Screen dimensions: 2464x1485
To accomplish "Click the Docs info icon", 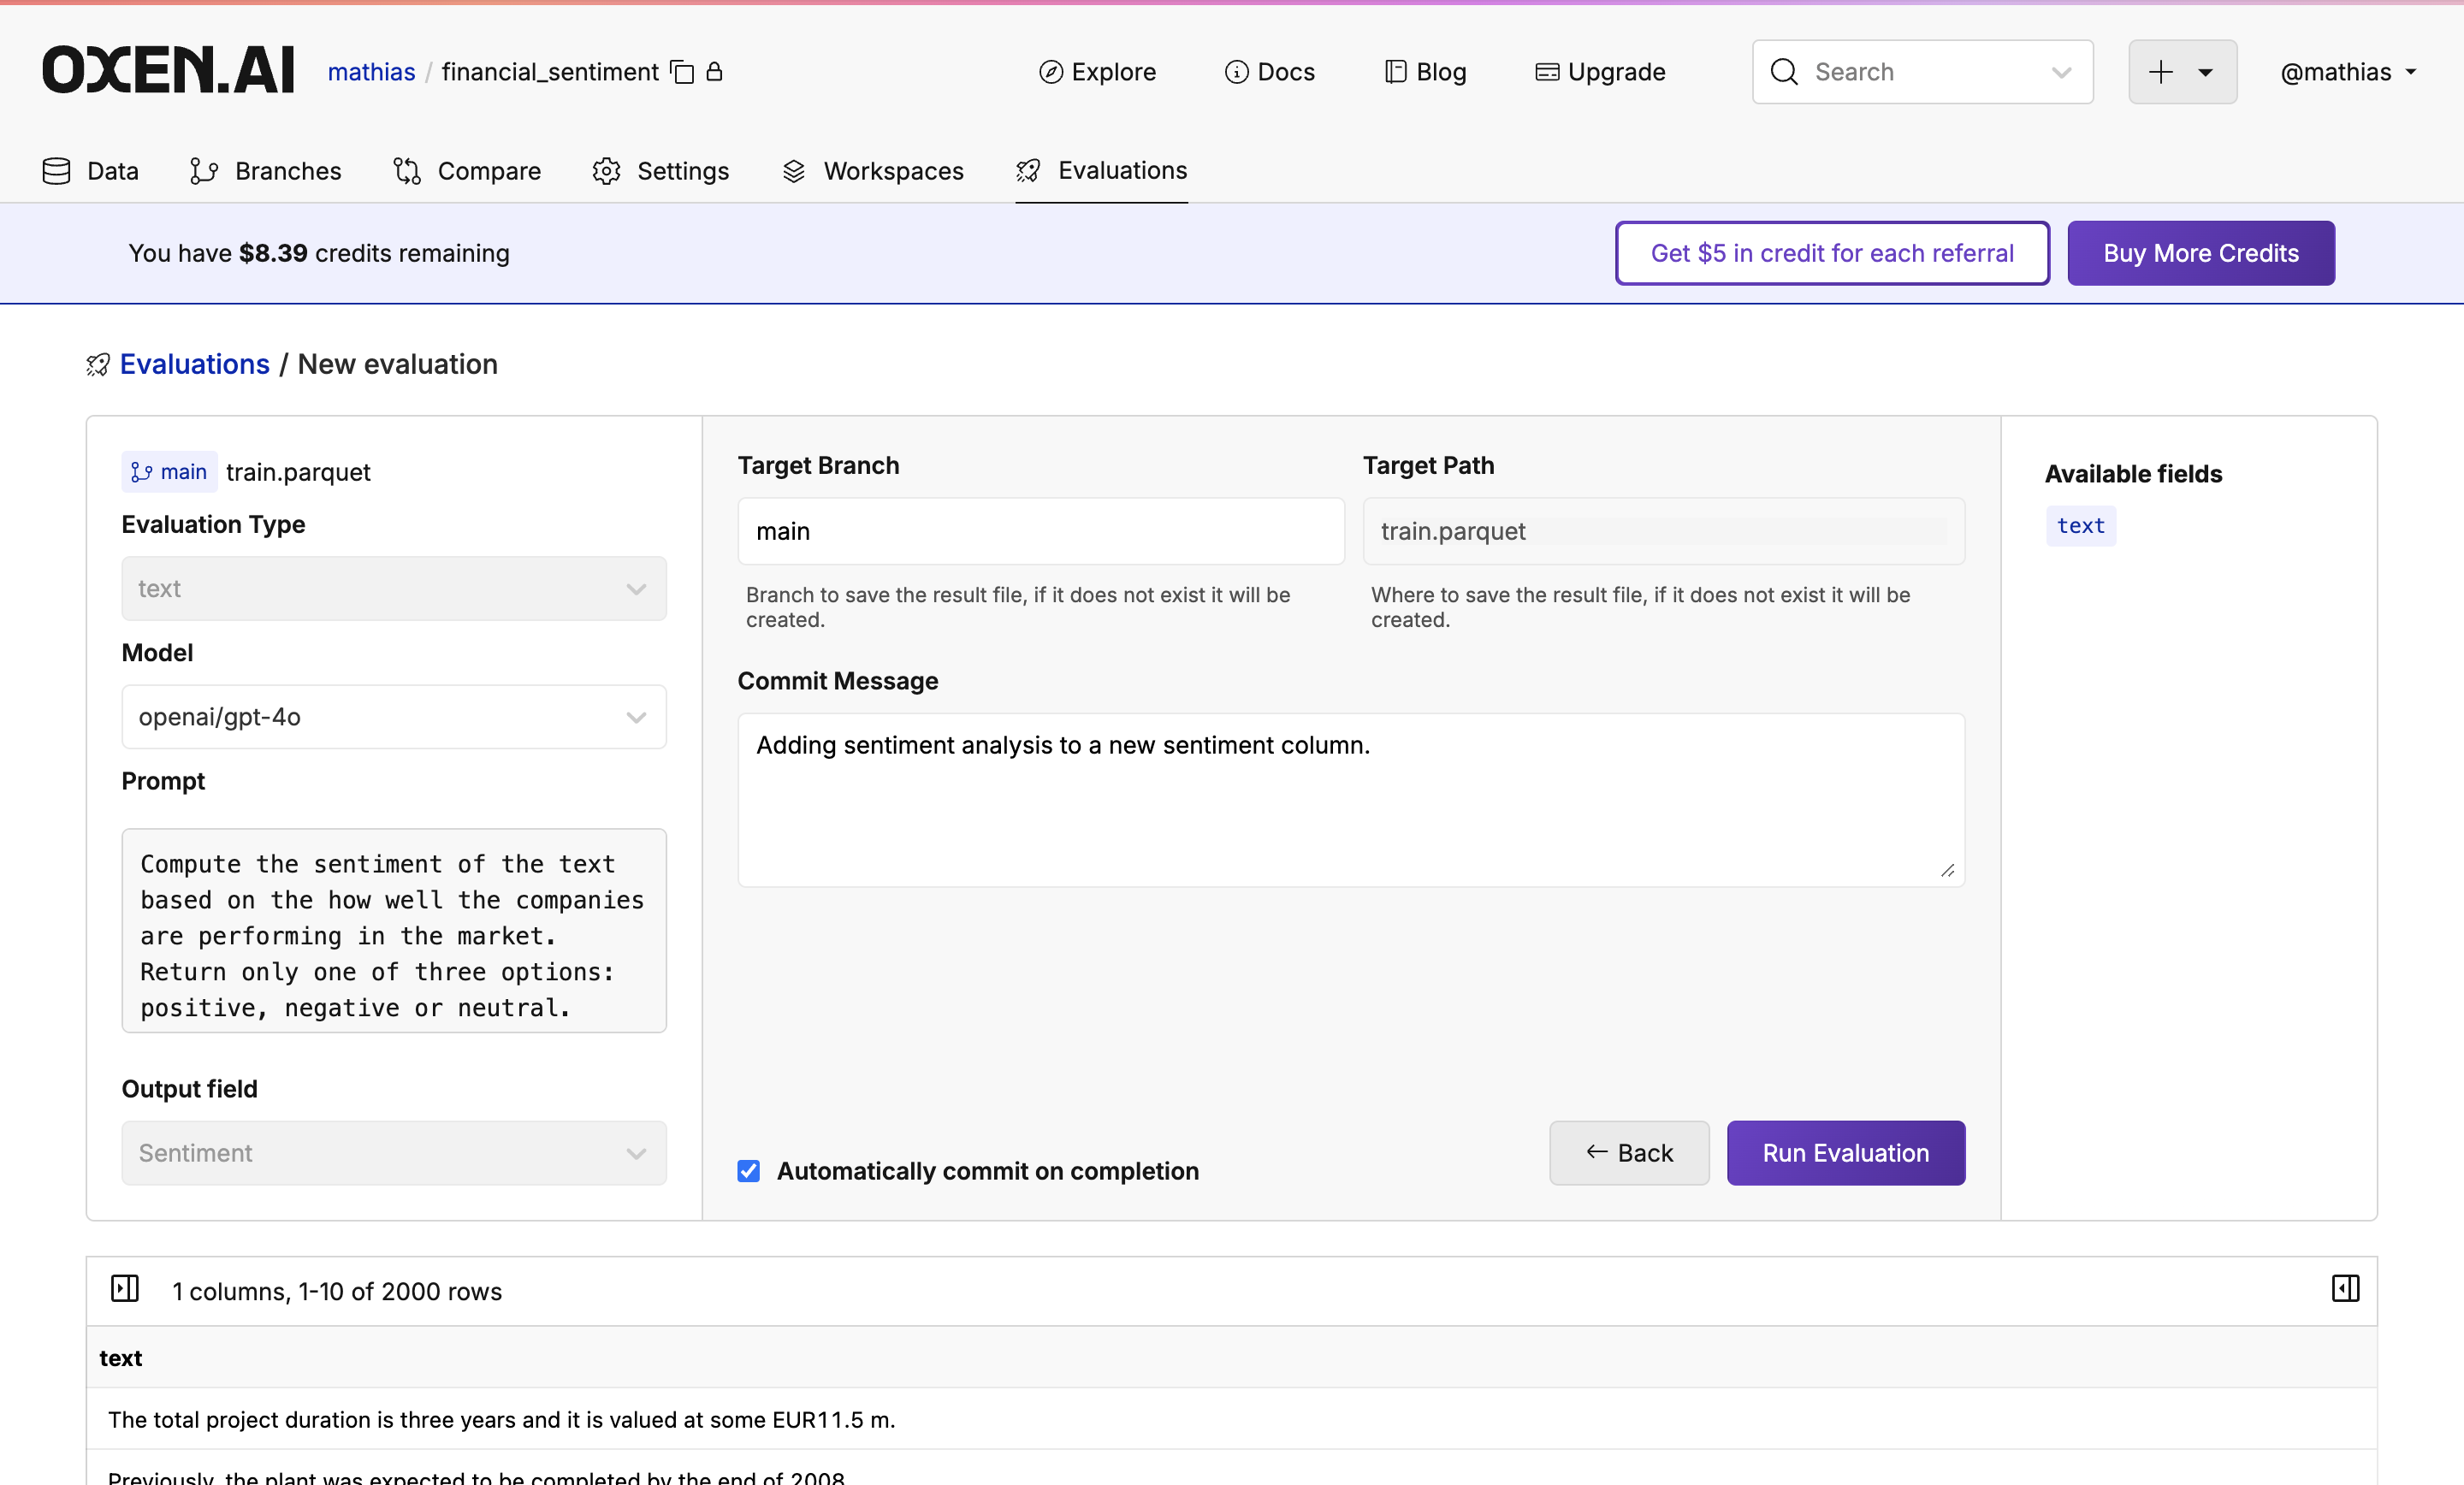I will click(x=1237, y=71).
